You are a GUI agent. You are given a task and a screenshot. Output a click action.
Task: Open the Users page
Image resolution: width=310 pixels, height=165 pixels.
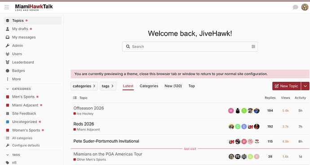pyautogui.click(x=33, y=54)
